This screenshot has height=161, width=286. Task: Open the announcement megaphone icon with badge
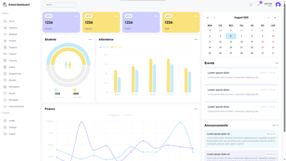[x=258, y=5]
